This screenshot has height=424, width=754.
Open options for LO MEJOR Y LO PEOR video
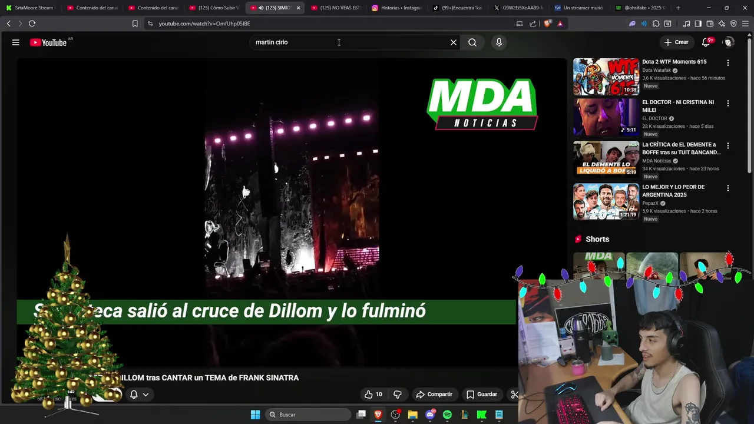coord(727,188)
